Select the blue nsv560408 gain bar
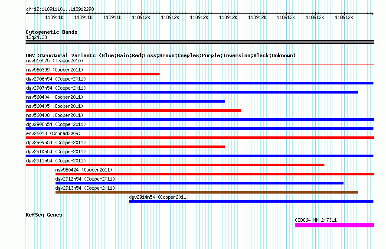The height and width of the screenshot is (249, 386). coord(200,120)
